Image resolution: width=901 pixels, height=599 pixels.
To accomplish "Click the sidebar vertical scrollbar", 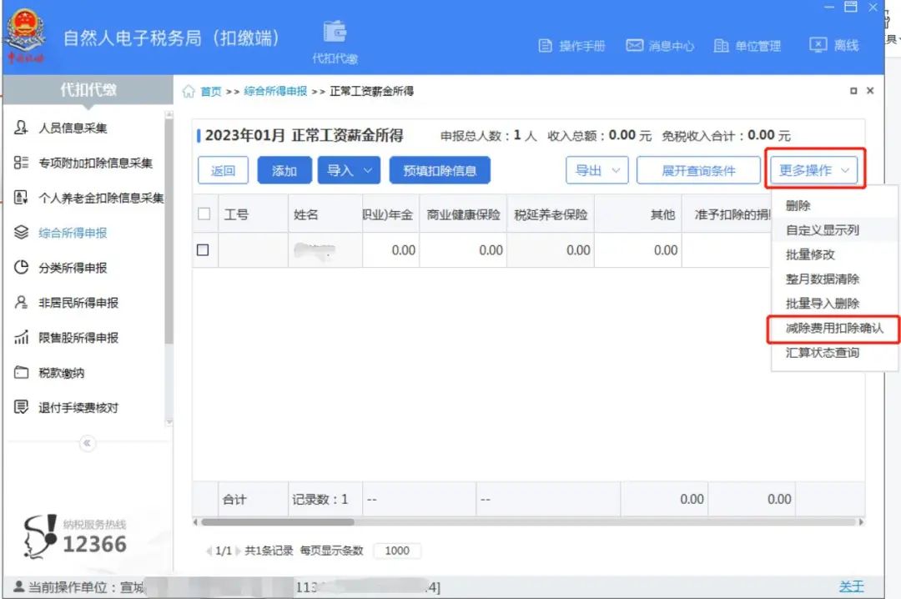I will (169, 230).
